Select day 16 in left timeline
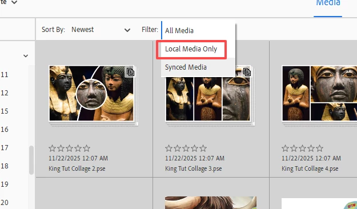357x209 pixels. (x=5, y=129)
